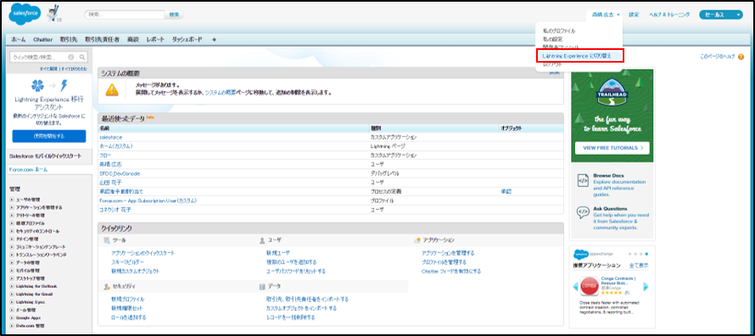Click the right carousel arrow in AppExchange panel
755x336 pixels.
coord(646,287)
